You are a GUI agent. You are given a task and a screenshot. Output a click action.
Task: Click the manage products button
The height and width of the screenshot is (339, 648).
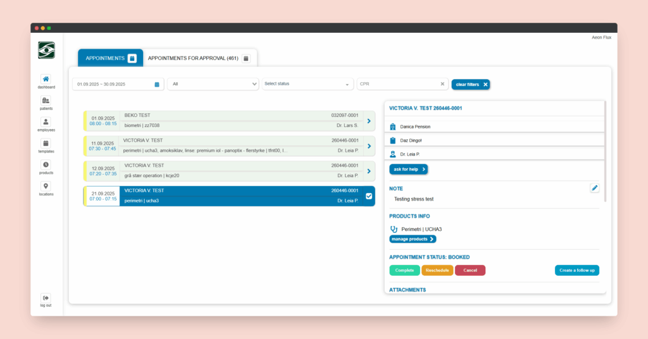point(413,239)
